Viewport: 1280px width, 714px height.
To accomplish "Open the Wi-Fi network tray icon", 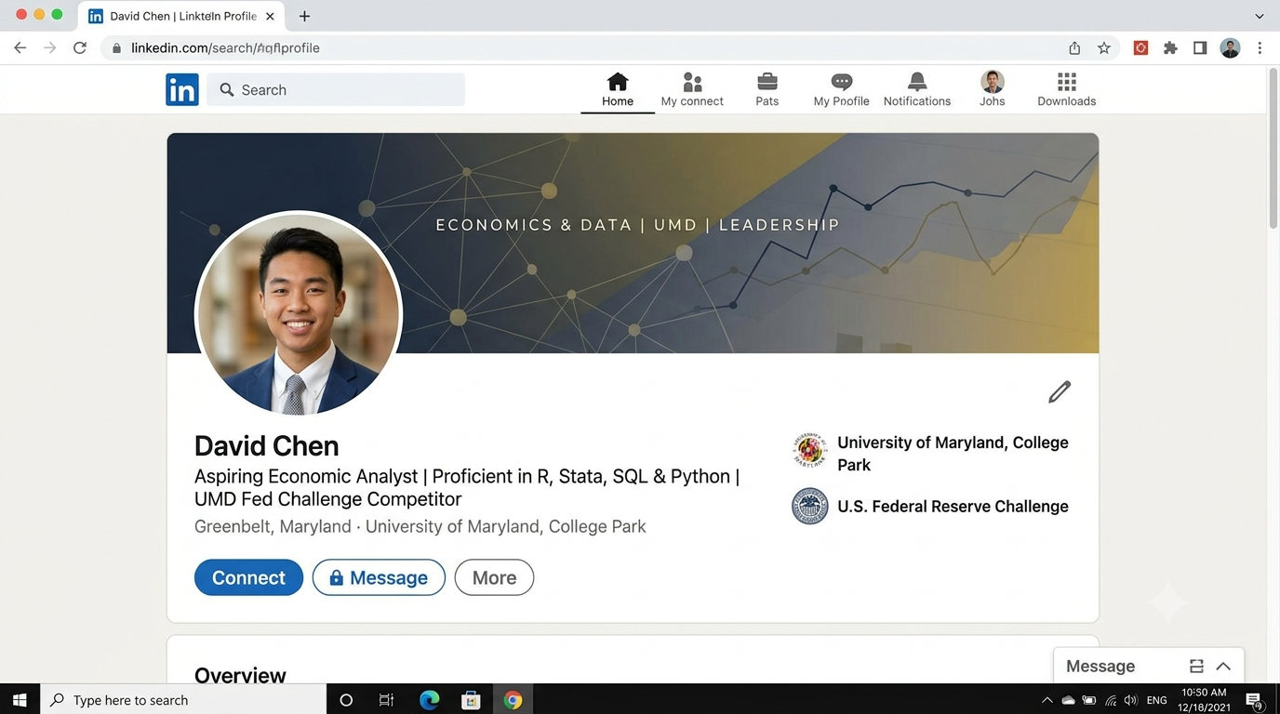I will [x=1111, y=700].
